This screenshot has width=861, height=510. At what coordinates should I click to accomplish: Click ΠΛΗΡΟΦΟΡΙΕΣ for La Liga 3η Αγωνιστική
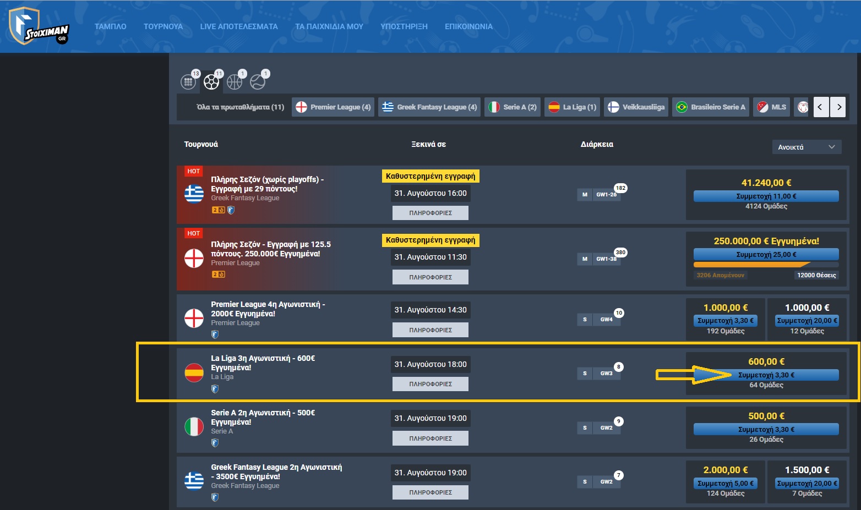point(430,384)
